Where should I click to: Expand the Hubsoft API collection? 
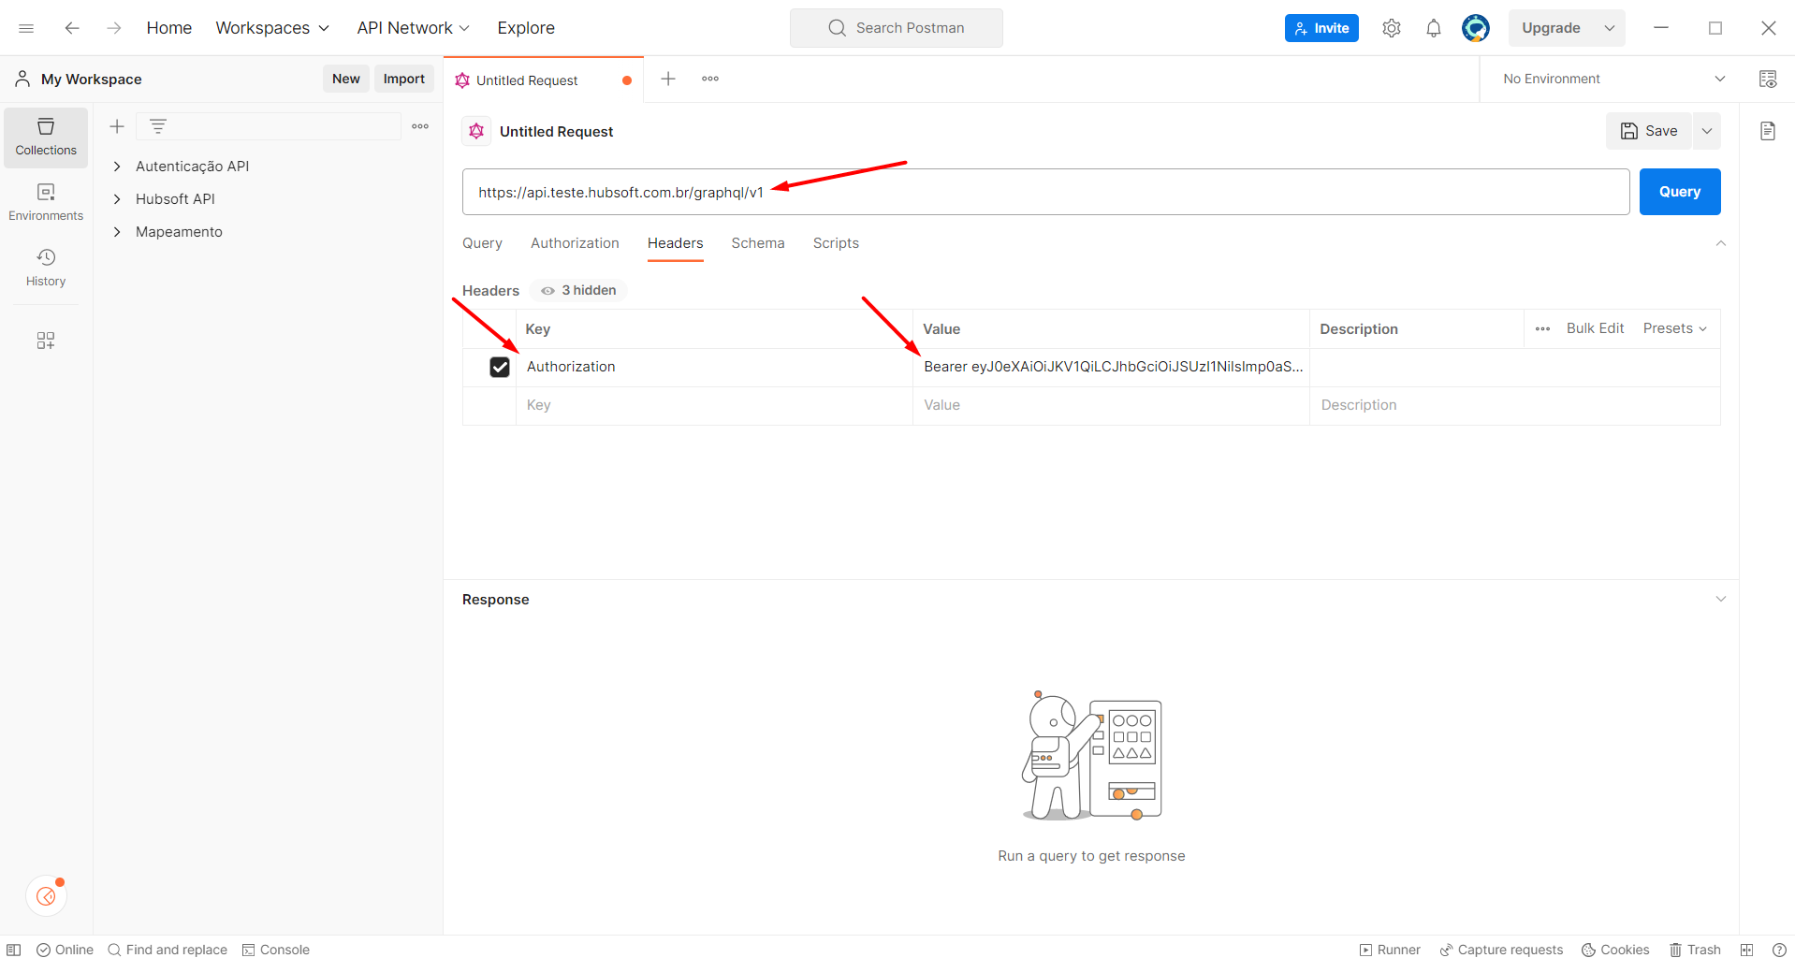[117, 199]
